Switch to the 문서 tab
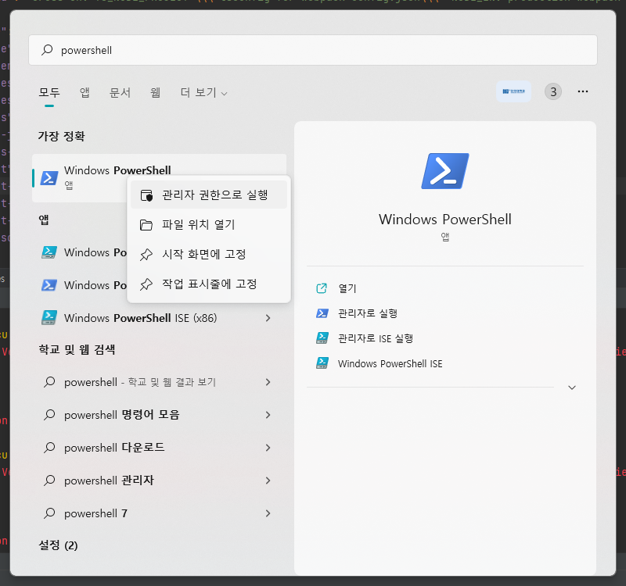The image size is (626, 586). pyautogui.click(x=120, y=92)
